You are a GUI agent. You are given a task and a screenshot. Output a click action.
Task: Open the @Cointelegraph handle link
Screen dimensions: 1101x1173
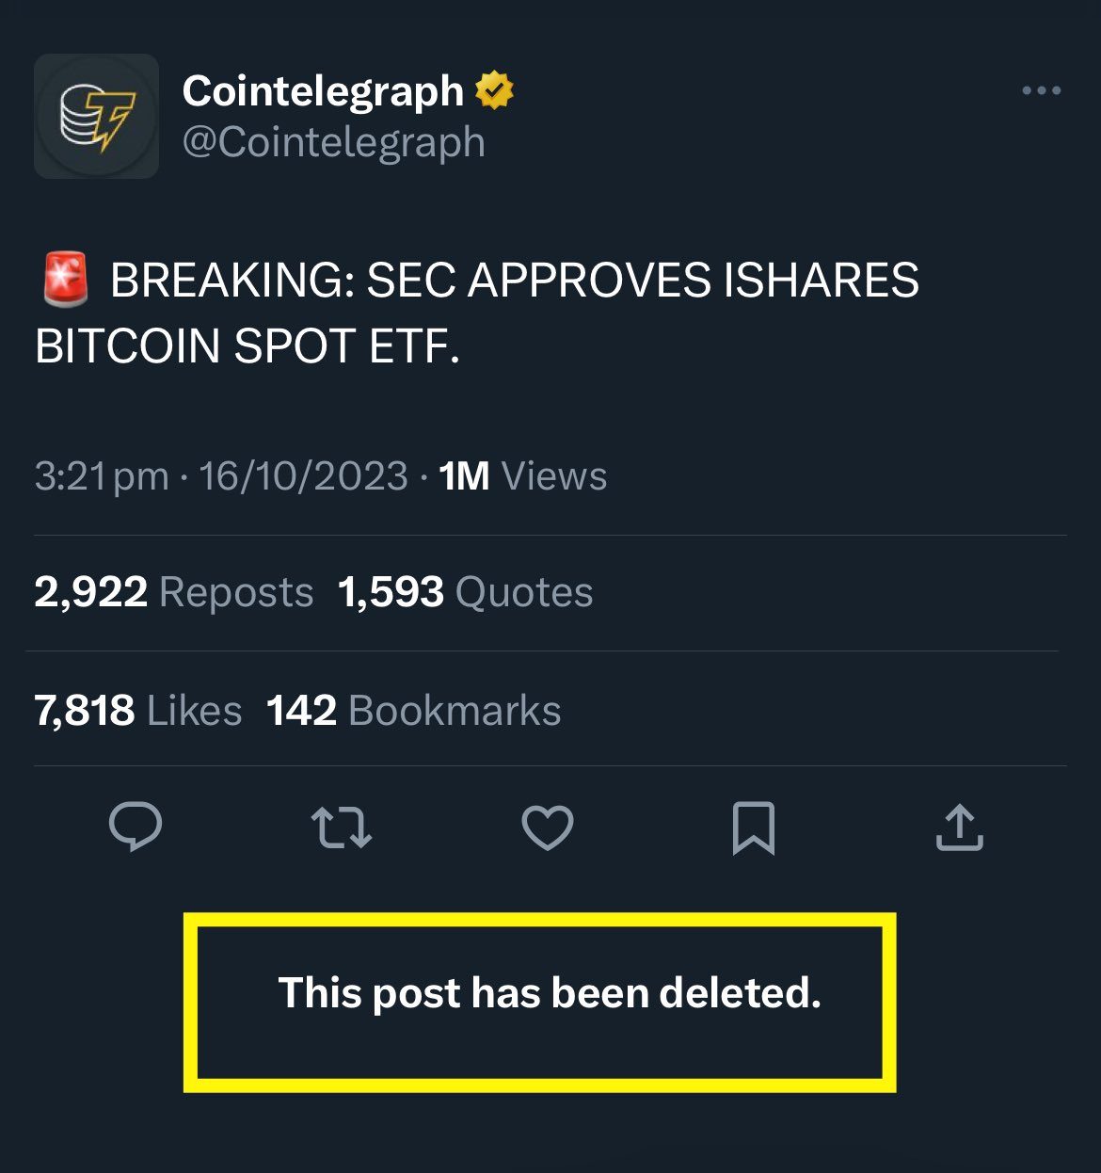click(334, 142)
